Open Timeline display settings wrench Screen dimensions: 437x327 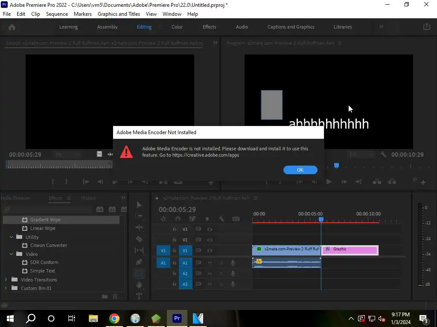(x=221, y=219)
